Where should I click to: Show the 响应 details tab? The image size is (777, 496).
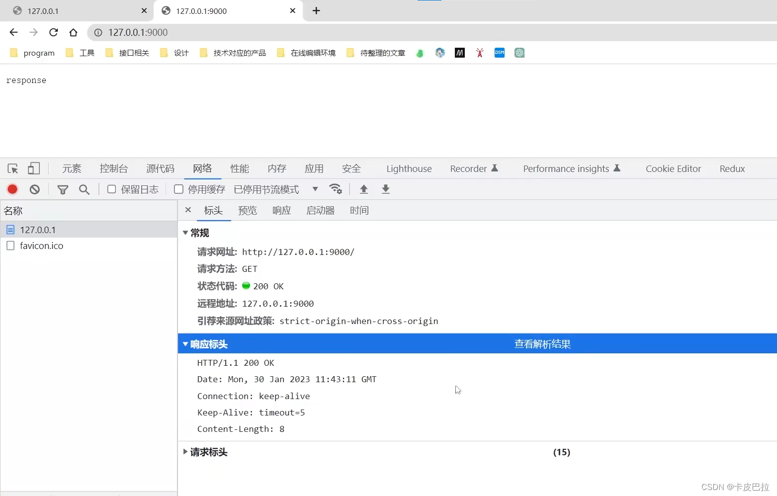click(282, 210)
